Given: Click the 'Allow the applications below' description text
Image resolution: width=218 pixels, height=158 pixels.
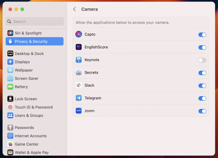Looking at the screenshot, I should (x=122, y=22).
